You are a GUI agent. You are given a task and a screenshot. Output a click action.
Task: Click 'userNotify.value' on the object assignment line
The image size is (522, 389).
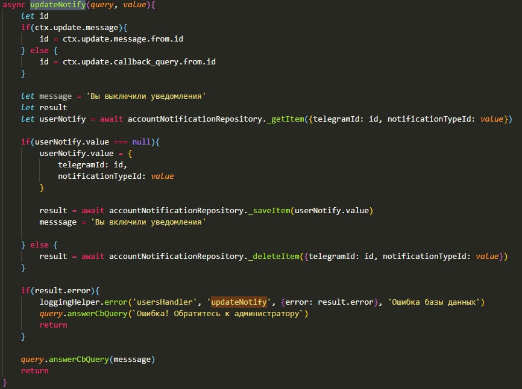click(76, 154)
